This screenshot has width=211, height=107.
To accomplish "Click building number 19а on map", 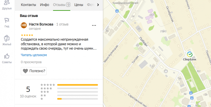I will click(122, 21).
